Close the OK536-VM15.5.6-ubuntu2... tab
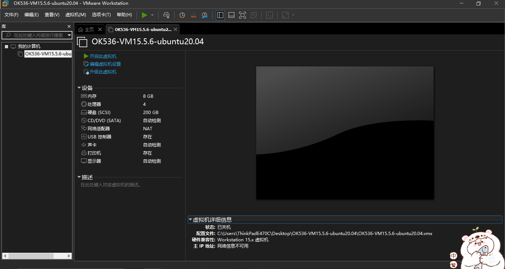This screenshot has height=269, width=505. [175, 30]
